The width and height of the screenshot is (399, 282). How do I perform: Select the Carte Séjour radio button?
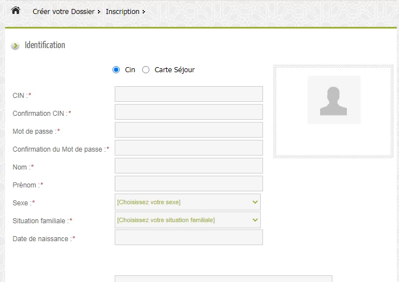(146, 70)
